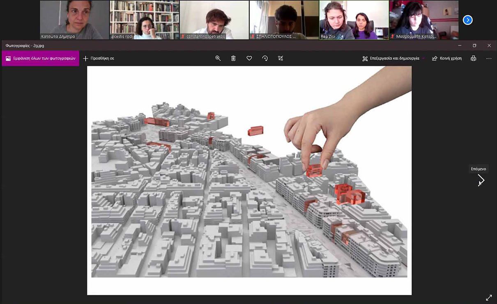Click the zoom magnifier icon

pyautogui.click(x=218, y=59)
